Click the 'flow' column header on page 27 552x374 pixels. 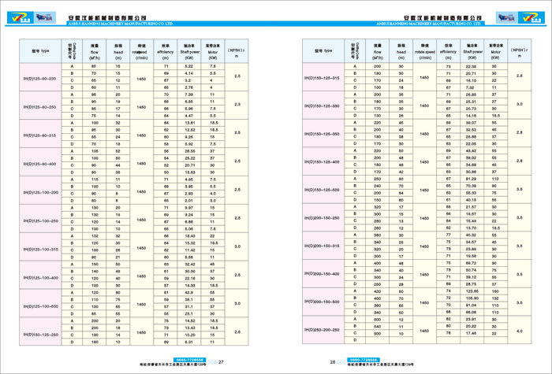point(95,51)
